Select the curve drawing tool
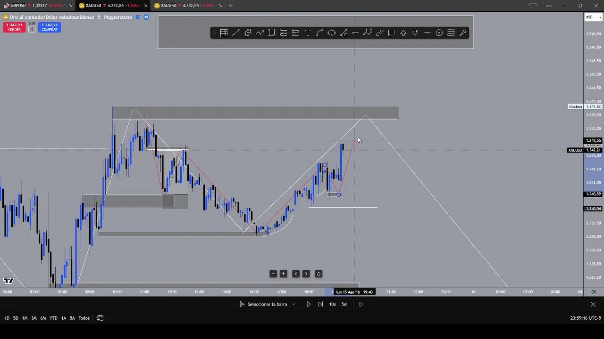Viewport: 604px width, 339px height. 319,33
